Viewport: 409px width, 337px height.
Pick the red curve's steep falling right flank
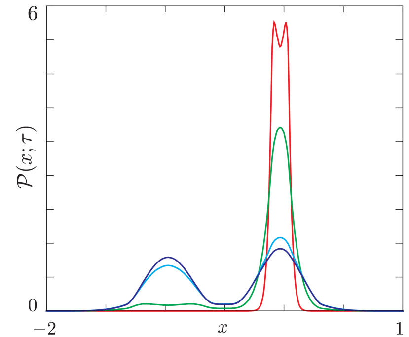point(292,148)
